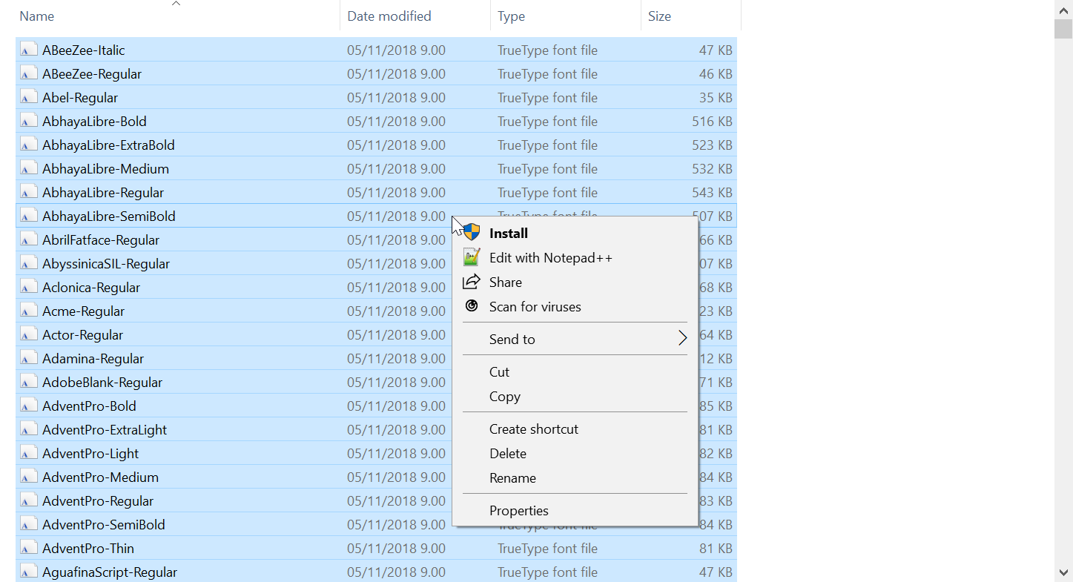The width and height of the screenshot is (1073, 582).
Task: Click the AguafinaScript-Regular font file icon
Action: click(x=29, y=572)
